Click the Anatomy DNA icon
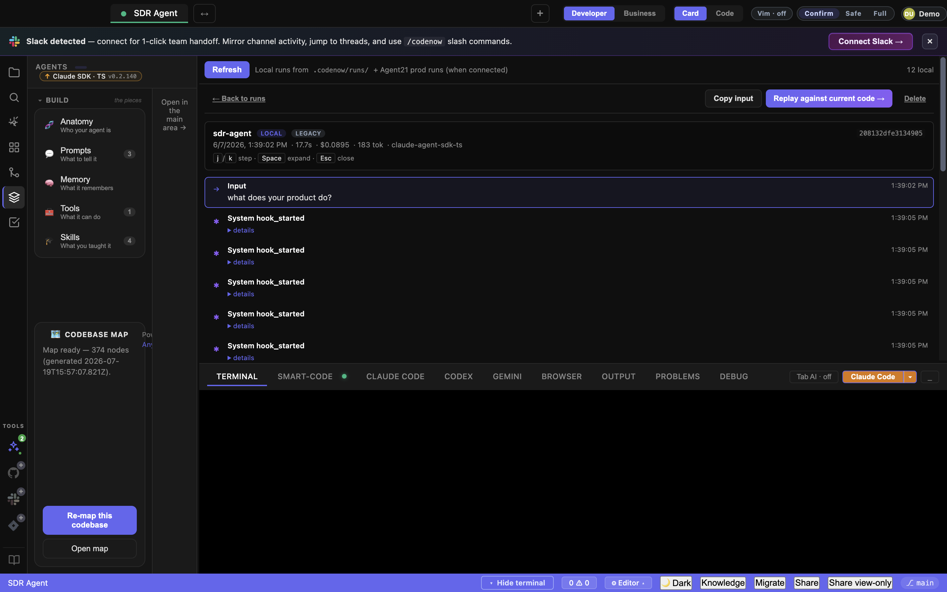 [49, 125]
